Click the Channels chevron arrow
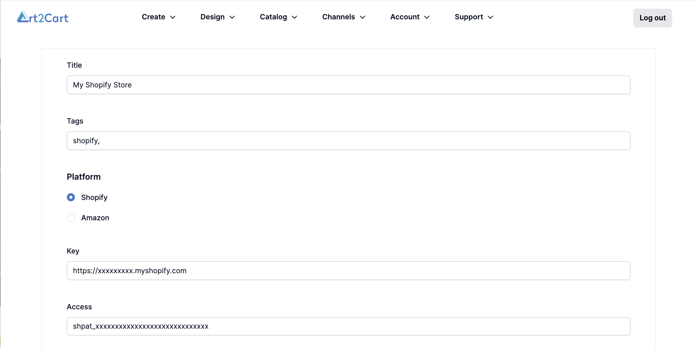 coord(363,17)
